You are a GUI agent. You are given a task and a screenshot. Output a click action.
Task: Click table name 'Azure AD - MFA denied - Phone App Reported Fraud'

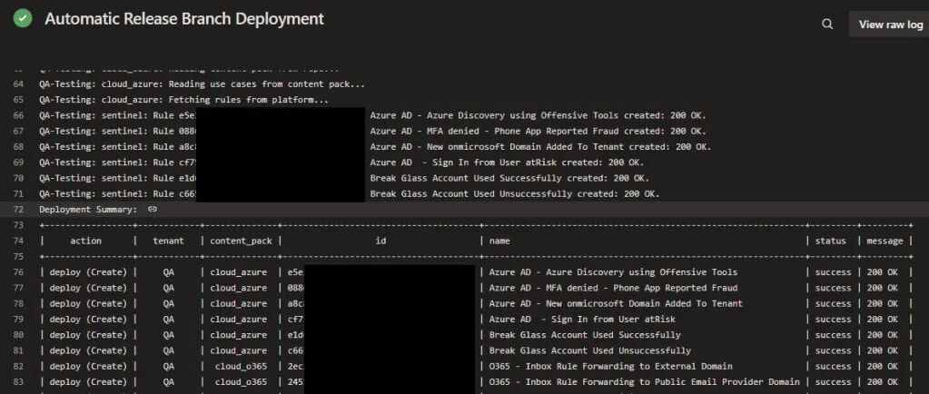point(613,288)
